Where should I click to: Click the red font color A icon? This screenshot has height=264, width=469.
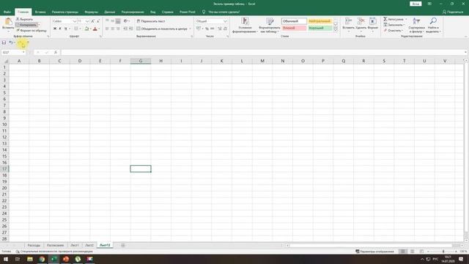pyautogui.click(x=95, y=29)
